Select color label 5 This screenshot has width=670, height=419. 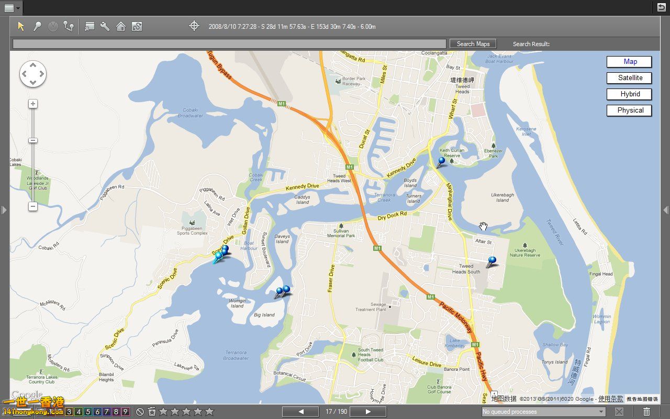(x=88, y=412)
